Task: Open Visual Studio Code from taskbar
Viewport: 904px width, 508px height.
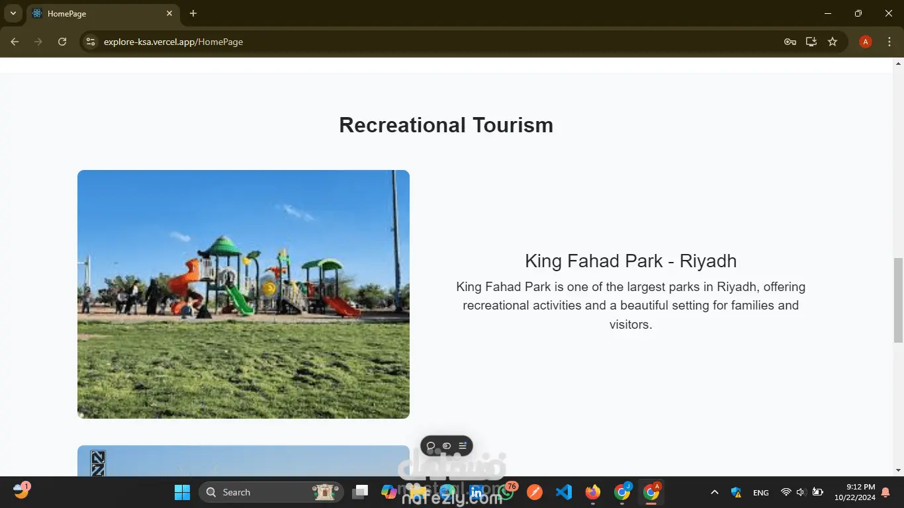Action: [564, 492]
